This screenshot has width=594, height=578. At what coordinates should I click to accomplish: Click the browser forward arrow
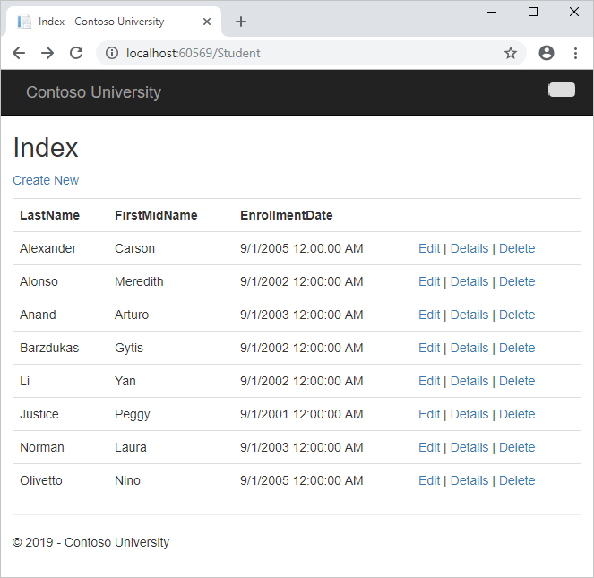coord(47,53)
